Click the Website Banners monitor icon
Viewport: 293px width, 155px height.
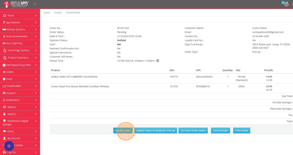pyautogui.click(x=4, y=30)
